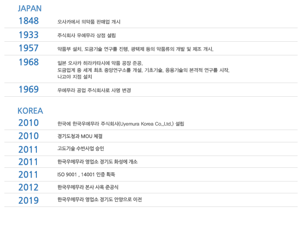
Task: Click the 나고야 지점 설치 line
Action: click(x=75, y=77)
